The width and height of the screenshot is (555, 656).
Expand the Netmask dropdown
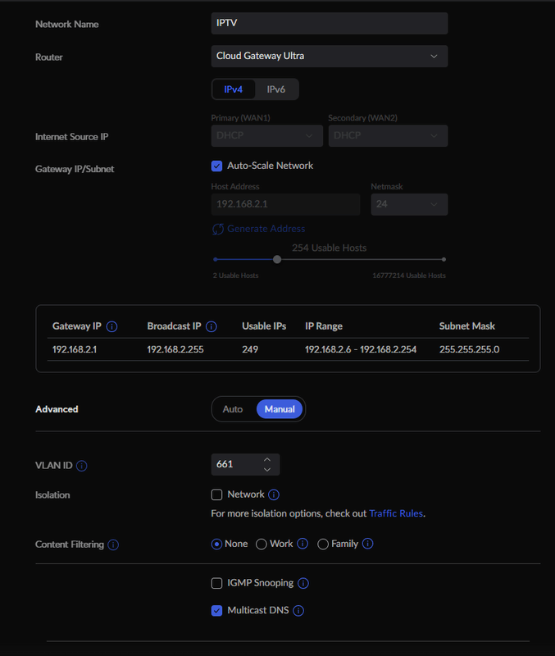point(409,204)
